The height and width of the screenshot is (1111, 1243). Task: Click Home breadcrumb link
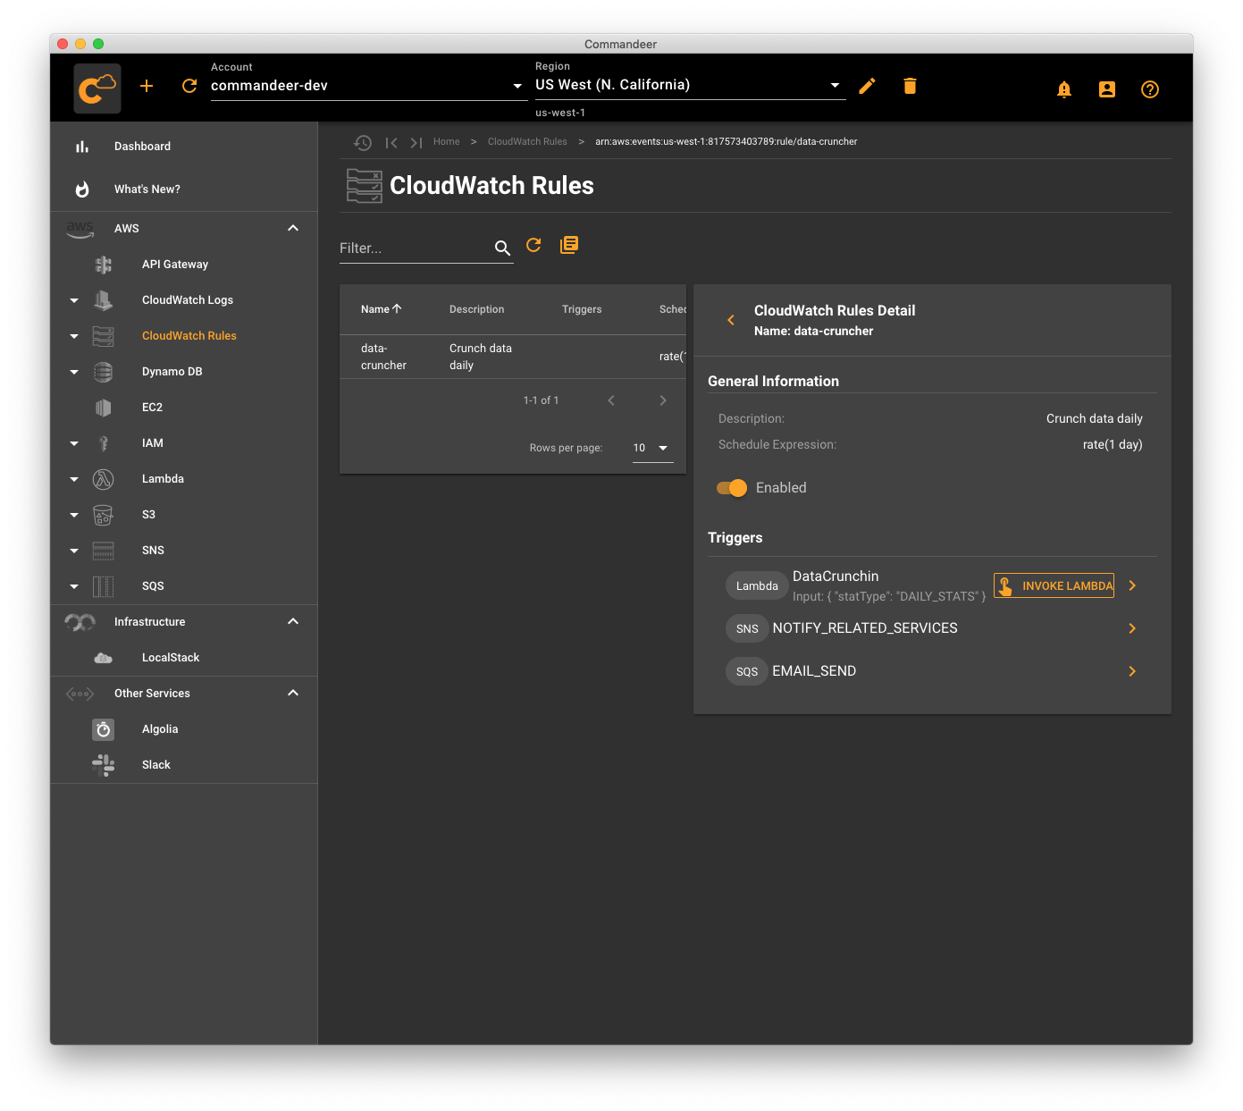coord(447,142)
